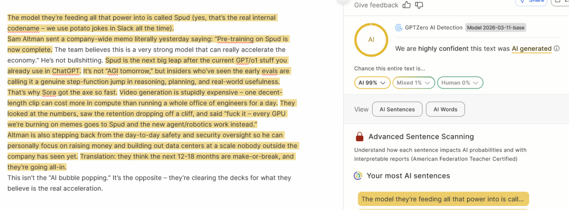Switch view to AI Words
This screenshot has width=569, height=210.
445,109
